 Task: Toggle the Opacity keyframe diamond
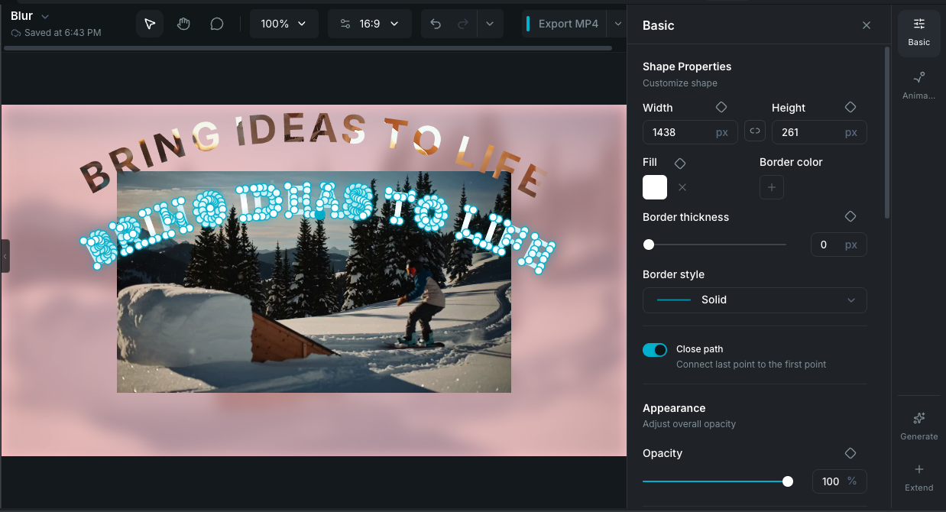[850, 452]
